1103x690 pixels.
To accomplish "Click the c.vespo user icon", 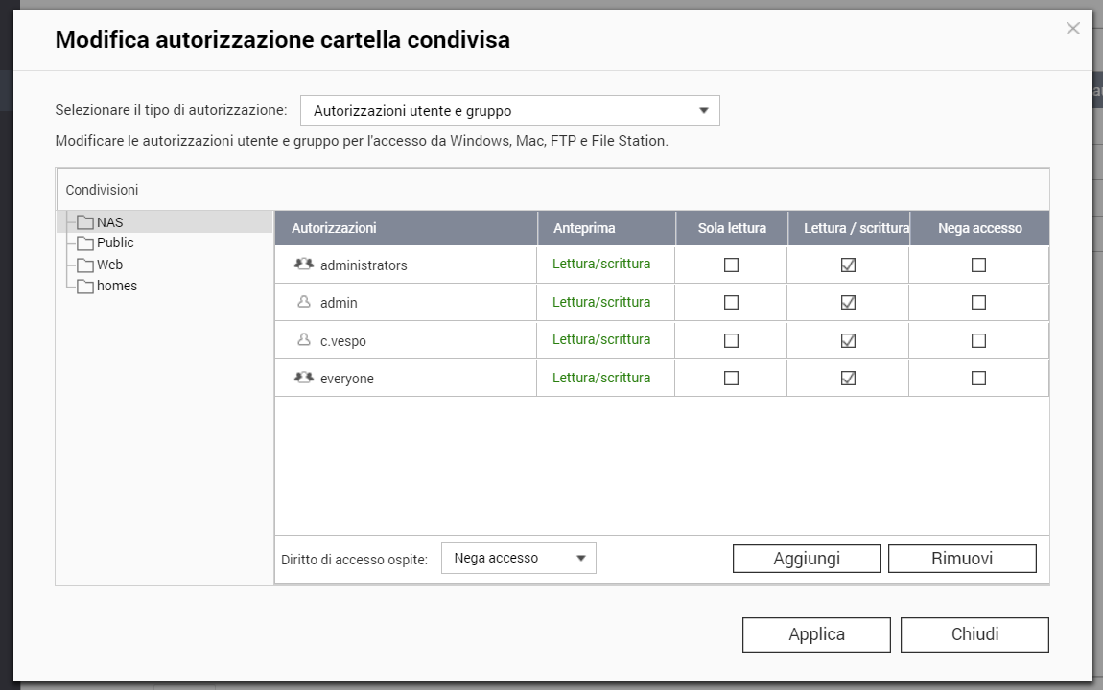I will point(304,340).
